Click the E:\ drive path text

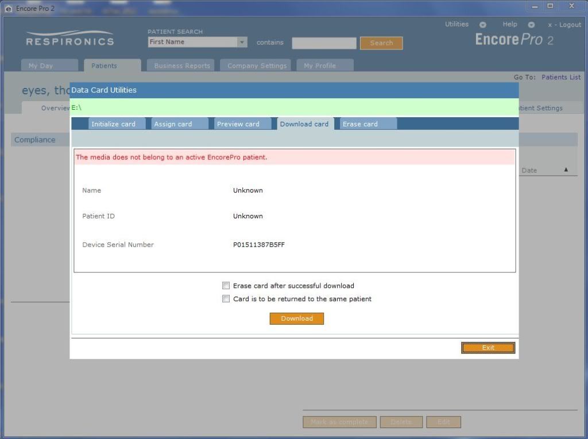click(x=76, y=107)
